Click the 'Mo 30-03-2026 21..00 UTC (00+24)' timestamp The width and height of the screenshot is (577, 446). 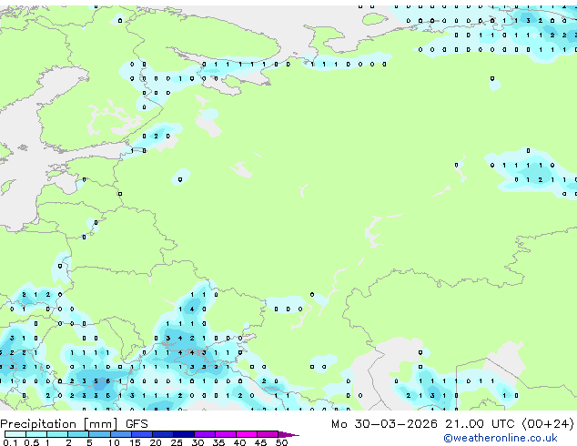pyautogui.click(x=452, y=424)
